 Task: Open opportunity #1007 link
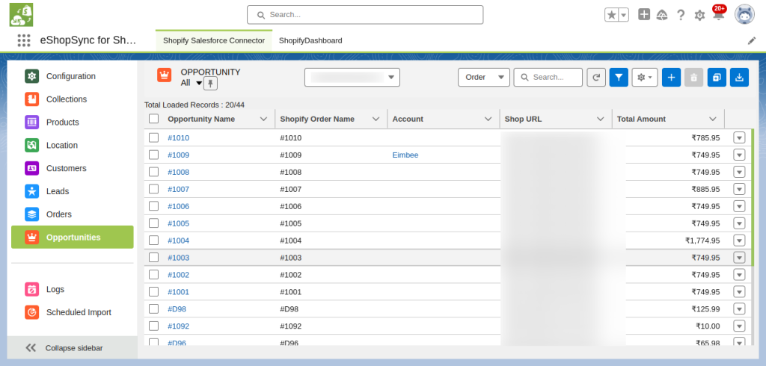click(178, 189)
